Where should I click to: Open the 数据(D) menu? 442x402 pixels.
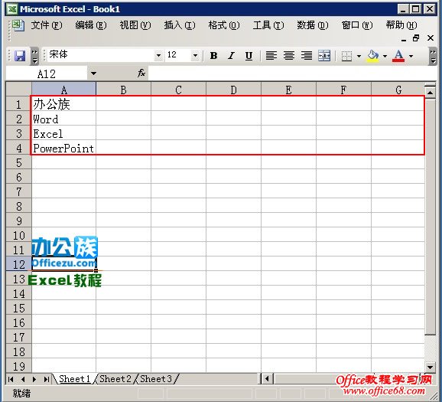(313, 25)
